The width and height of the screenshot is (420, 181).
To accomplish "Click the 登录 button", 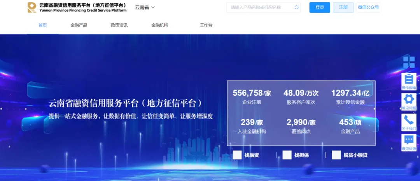I will tap(320, 7).
